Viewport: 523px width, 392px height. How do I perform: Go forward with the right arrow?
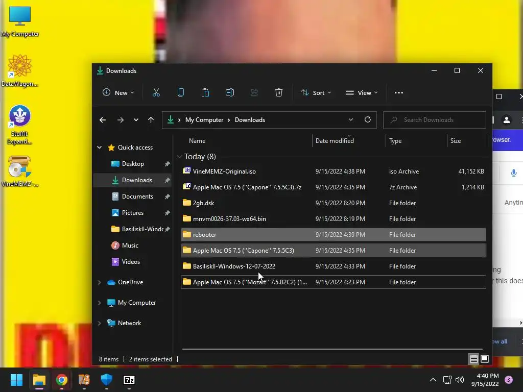(121, 120)
